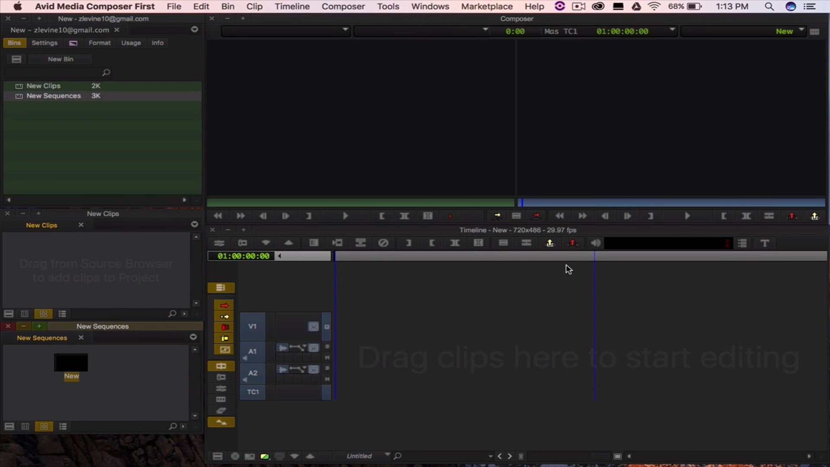Select the yellow Extract/Splice-In segment tool

pos(224,316)
